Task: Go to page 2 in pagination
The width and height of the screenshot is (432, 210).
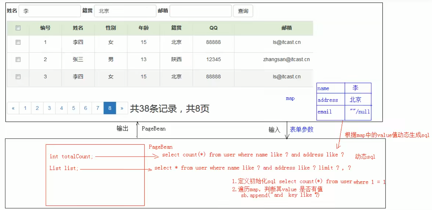Action: tap(37, 108)
